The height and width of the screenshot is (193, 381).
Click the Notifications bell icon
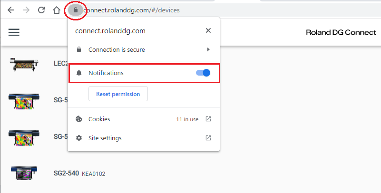tap(79, 73)
